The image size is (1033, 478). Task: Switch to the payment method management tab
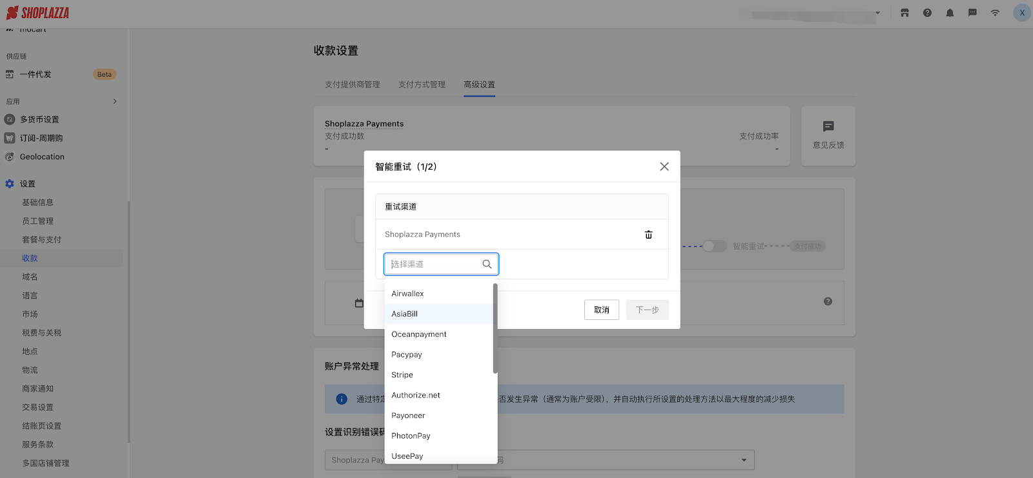click(x=422, y=85)
